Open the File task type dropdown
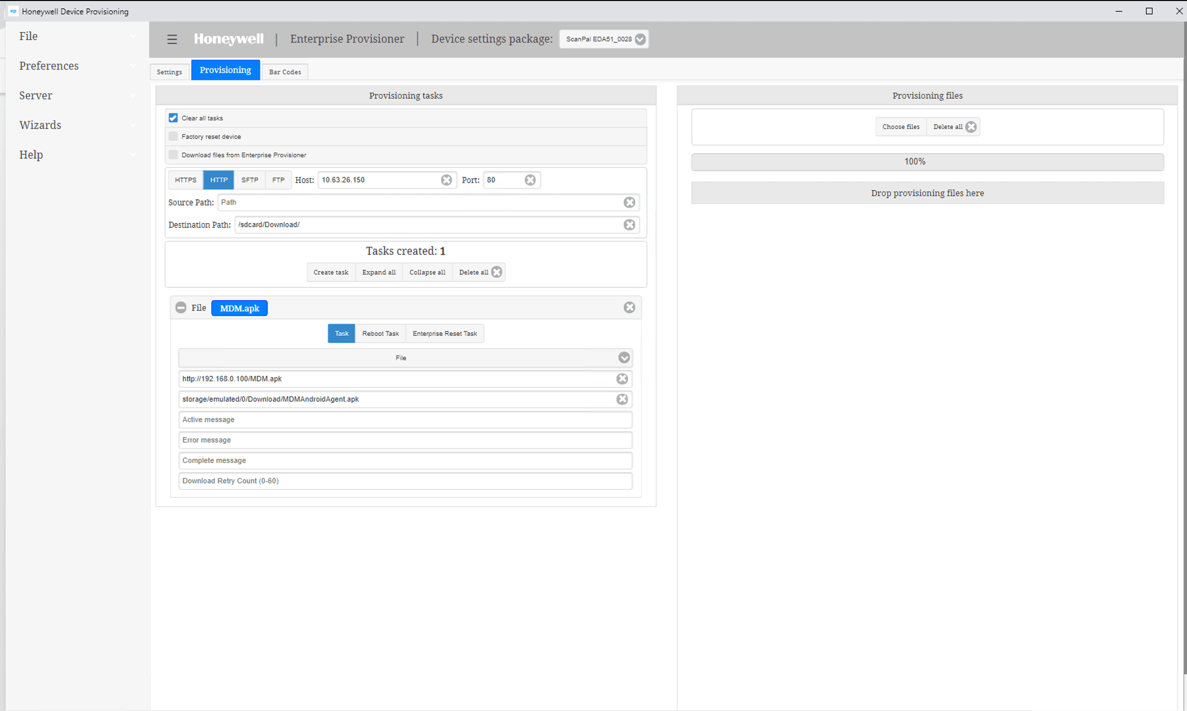1187x711 pixels. point(623,357)
